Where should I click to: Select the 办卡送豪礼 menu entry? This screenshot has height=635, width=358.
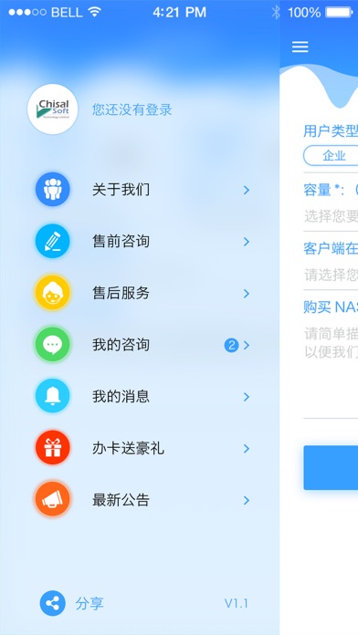click(x=142, y=448)
